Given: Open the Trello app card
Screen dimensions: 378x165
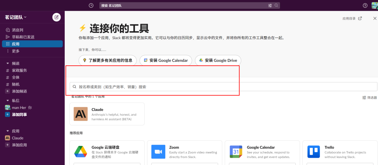Looking at the screenshot, I should tap(339, 152).
